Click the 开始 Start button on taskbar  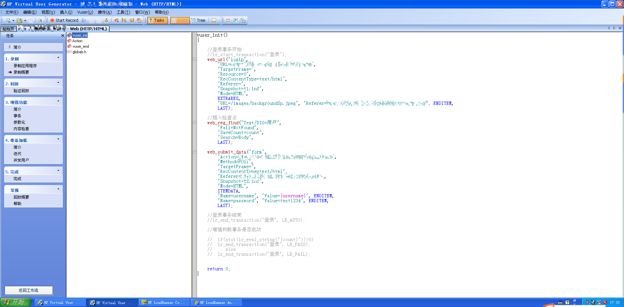[x=15, y=302]
